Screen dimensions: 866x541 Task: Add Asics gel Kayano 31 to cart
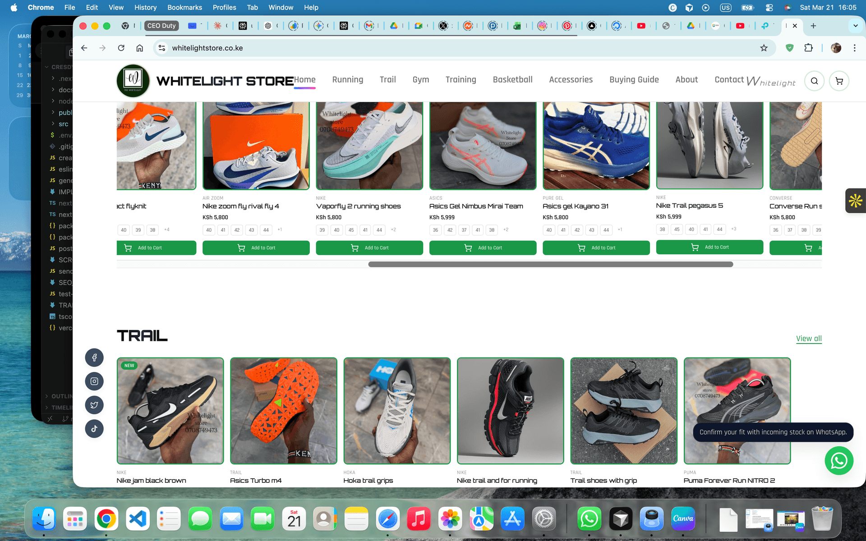[596, 248]
